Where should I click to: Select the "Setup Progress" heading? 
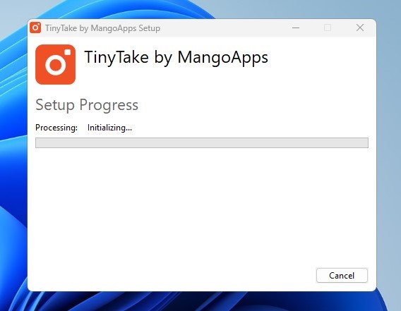coord(87,105)
